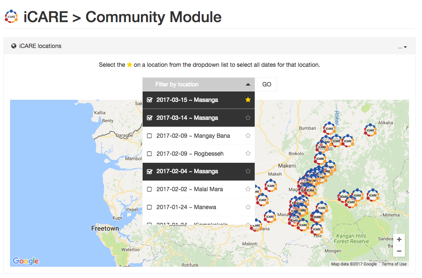The image size is (422, 278).
Task: Check the 2017-02-09 Mangay Bana checkbox
Action: 149,136
